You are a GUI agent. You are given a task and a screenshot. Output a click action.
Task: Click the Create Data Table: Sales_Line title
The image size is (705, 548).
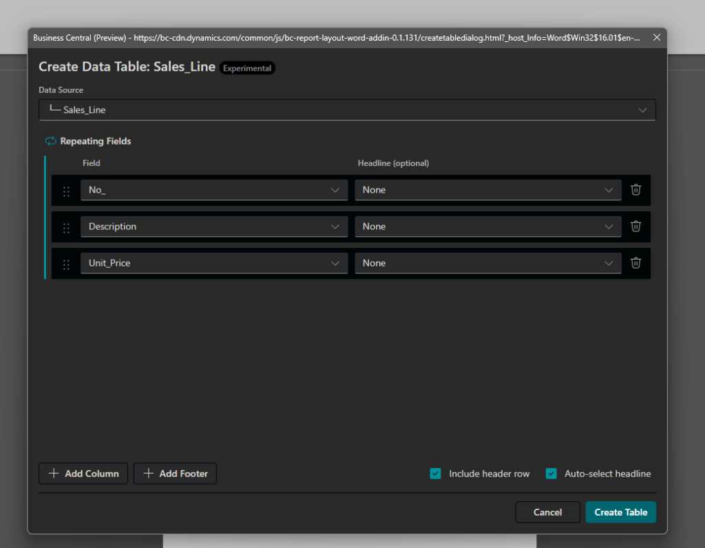pos(127,67)
